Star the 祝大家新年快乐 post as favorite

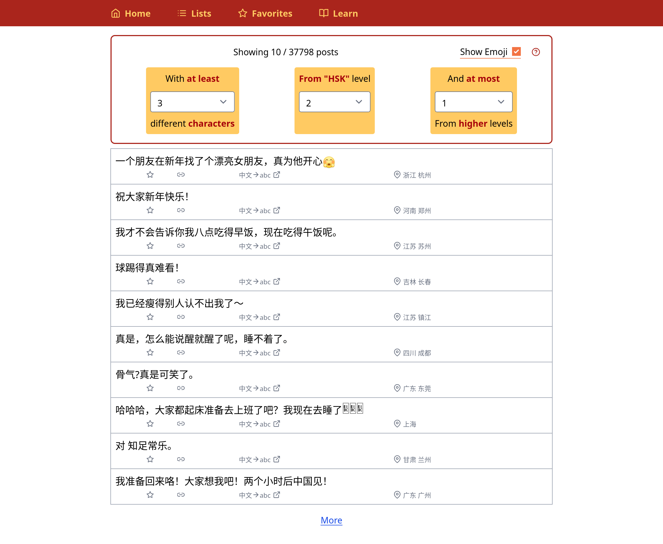[150, 210]
